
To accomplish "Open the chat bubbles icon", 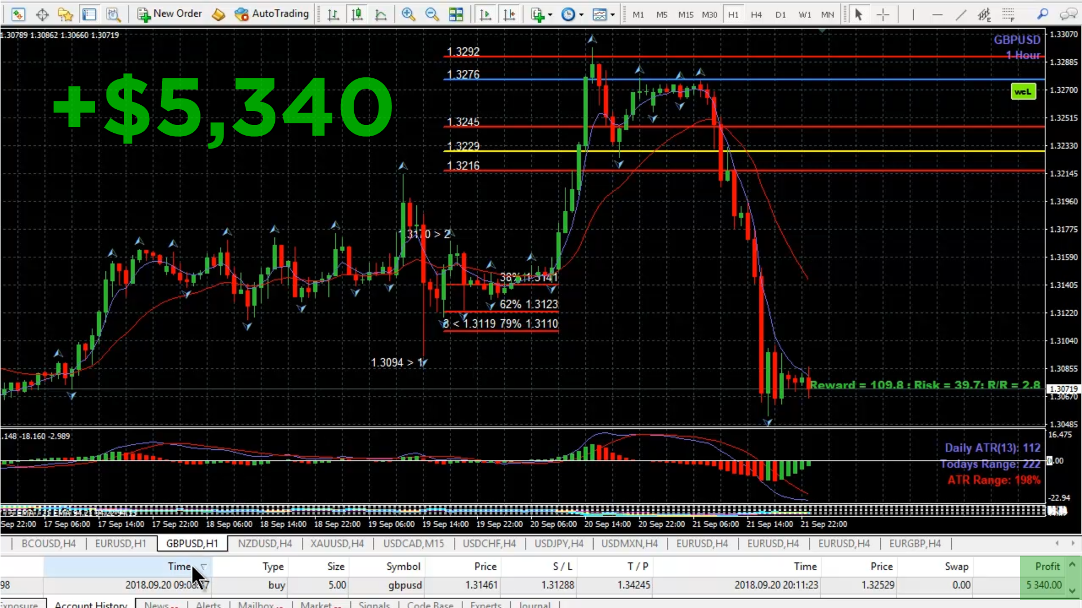I will point(1068,14).
